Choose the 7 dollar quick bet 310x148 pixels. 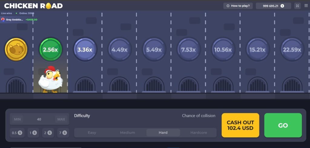click(x=63, y=133)
